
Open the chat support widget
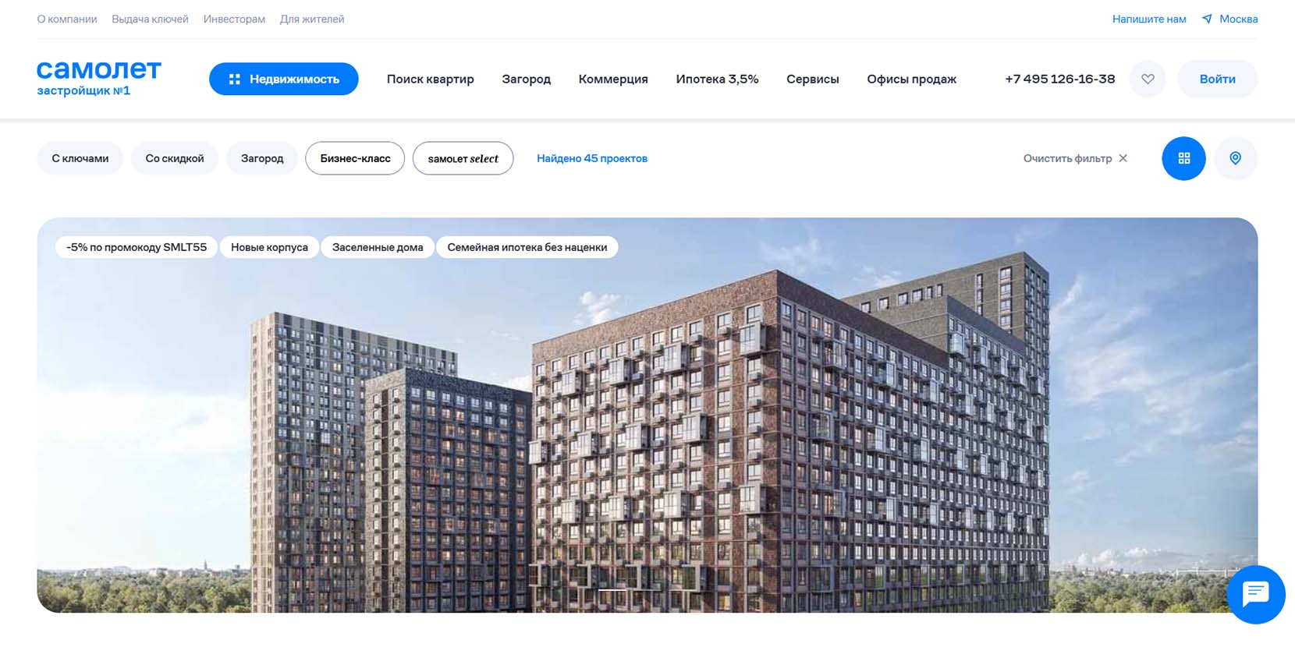tap(1255, 594)
